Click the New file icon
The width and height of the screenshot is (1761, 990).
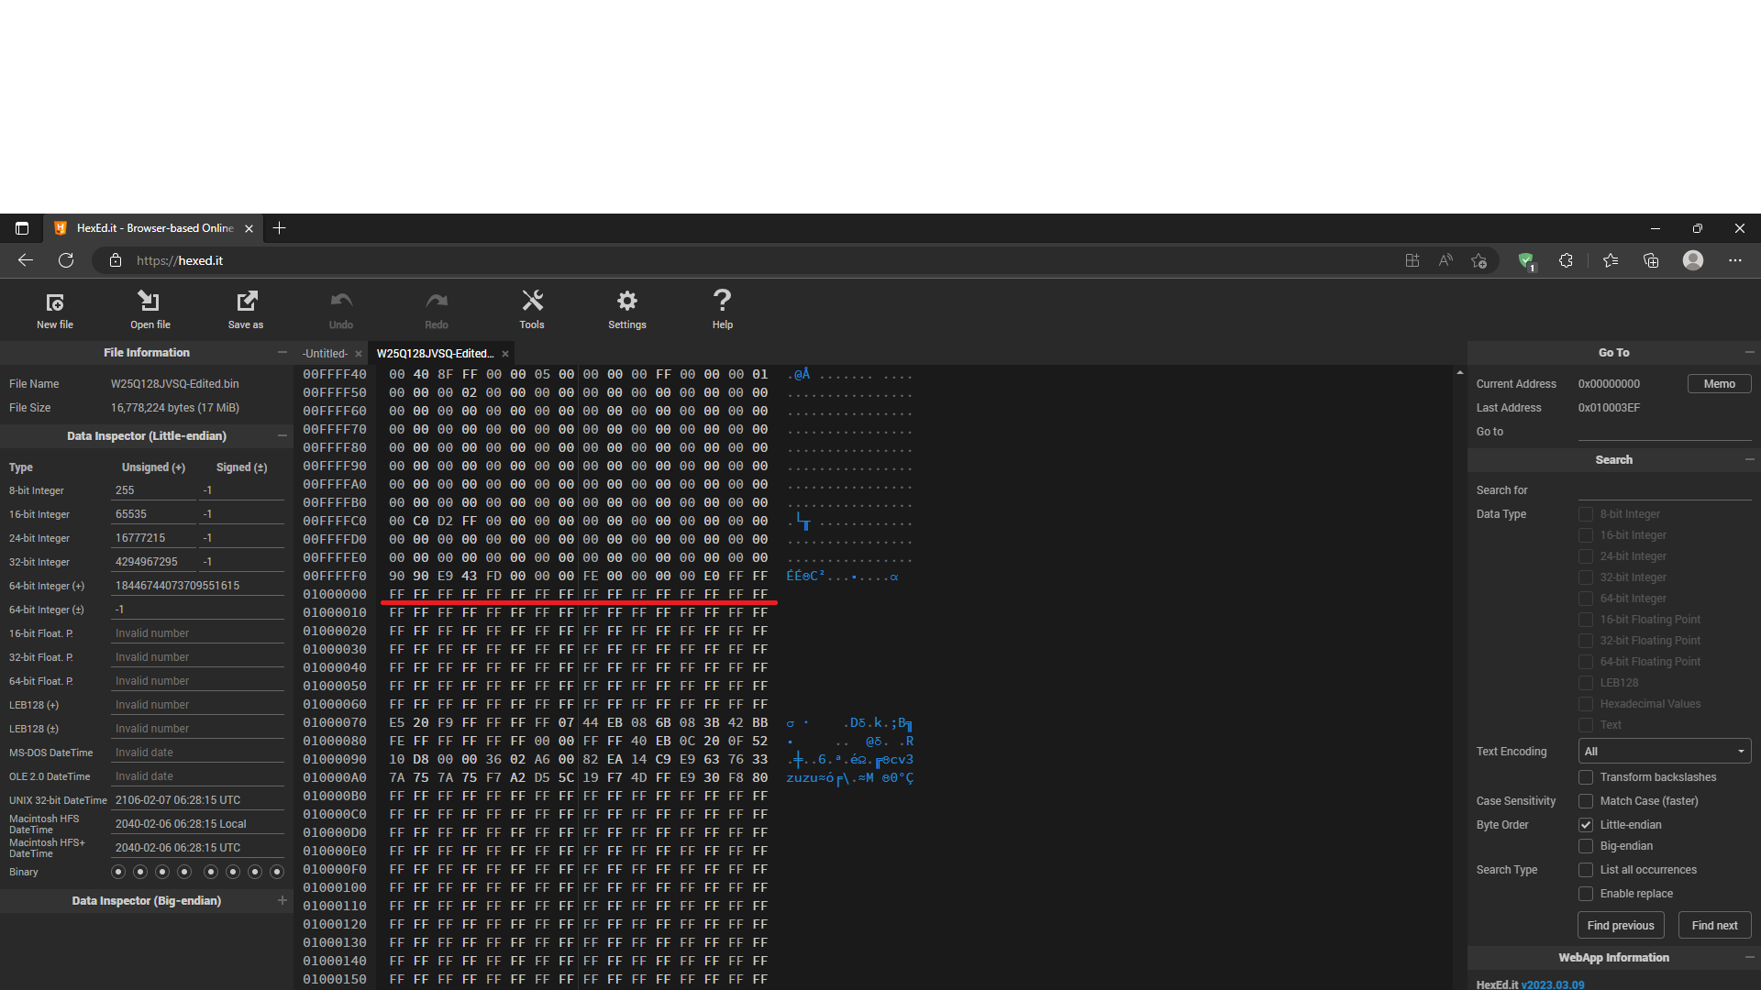pos(55,309)
